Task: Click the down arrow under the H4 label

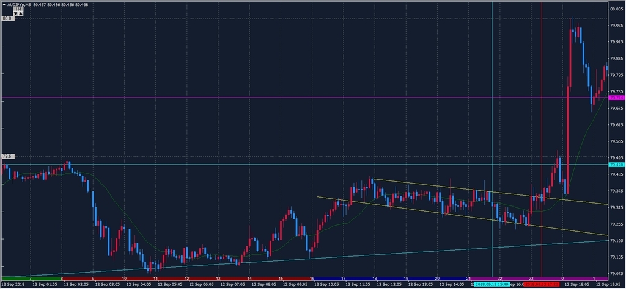Action: click(x=15, y=14)
